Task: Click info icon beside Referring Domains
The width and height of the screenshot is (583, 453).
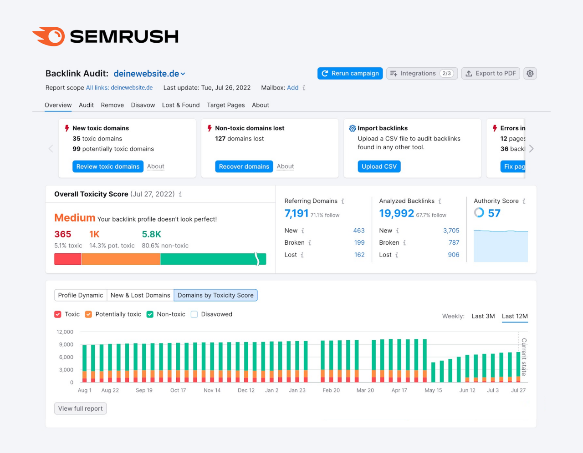Action: point(343,201)
